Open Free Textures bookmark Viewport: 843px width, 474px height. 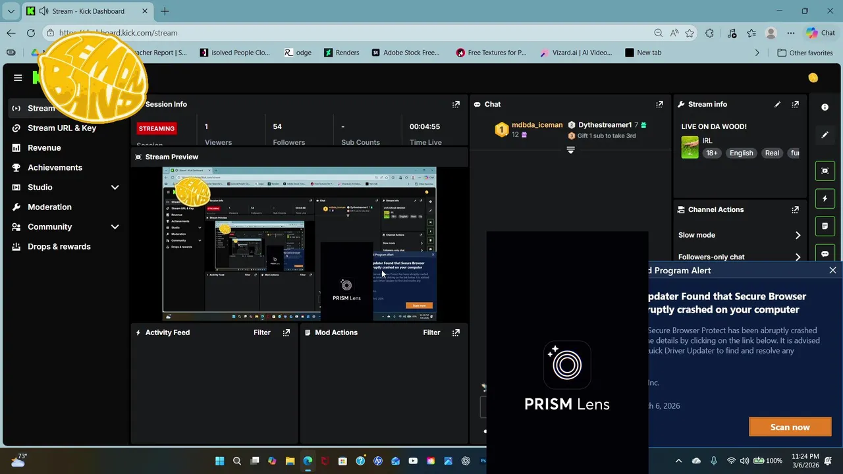tap(491, 53)
